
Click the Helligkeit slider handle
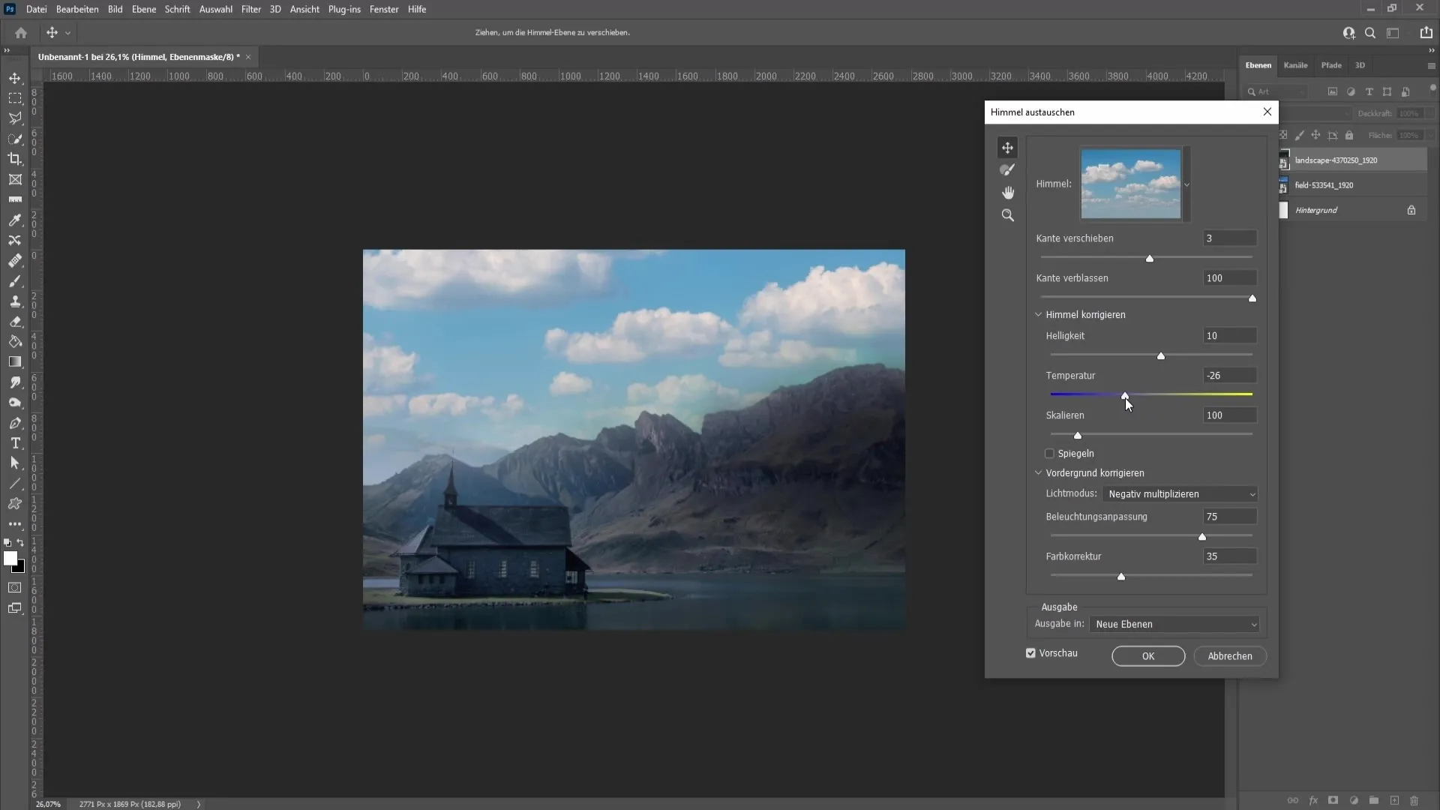pyautogui.click(x=1161, y=356)
